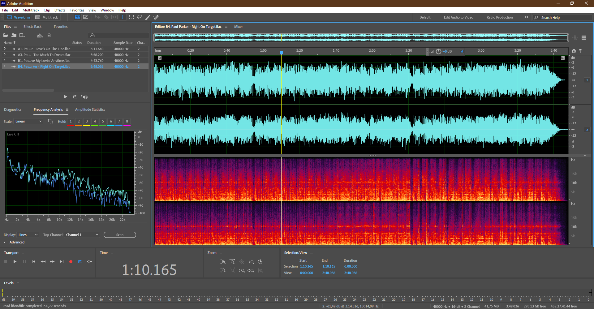Expand more workspaces chevron
This screenshot has width=594, height=309.
(527, 17)
